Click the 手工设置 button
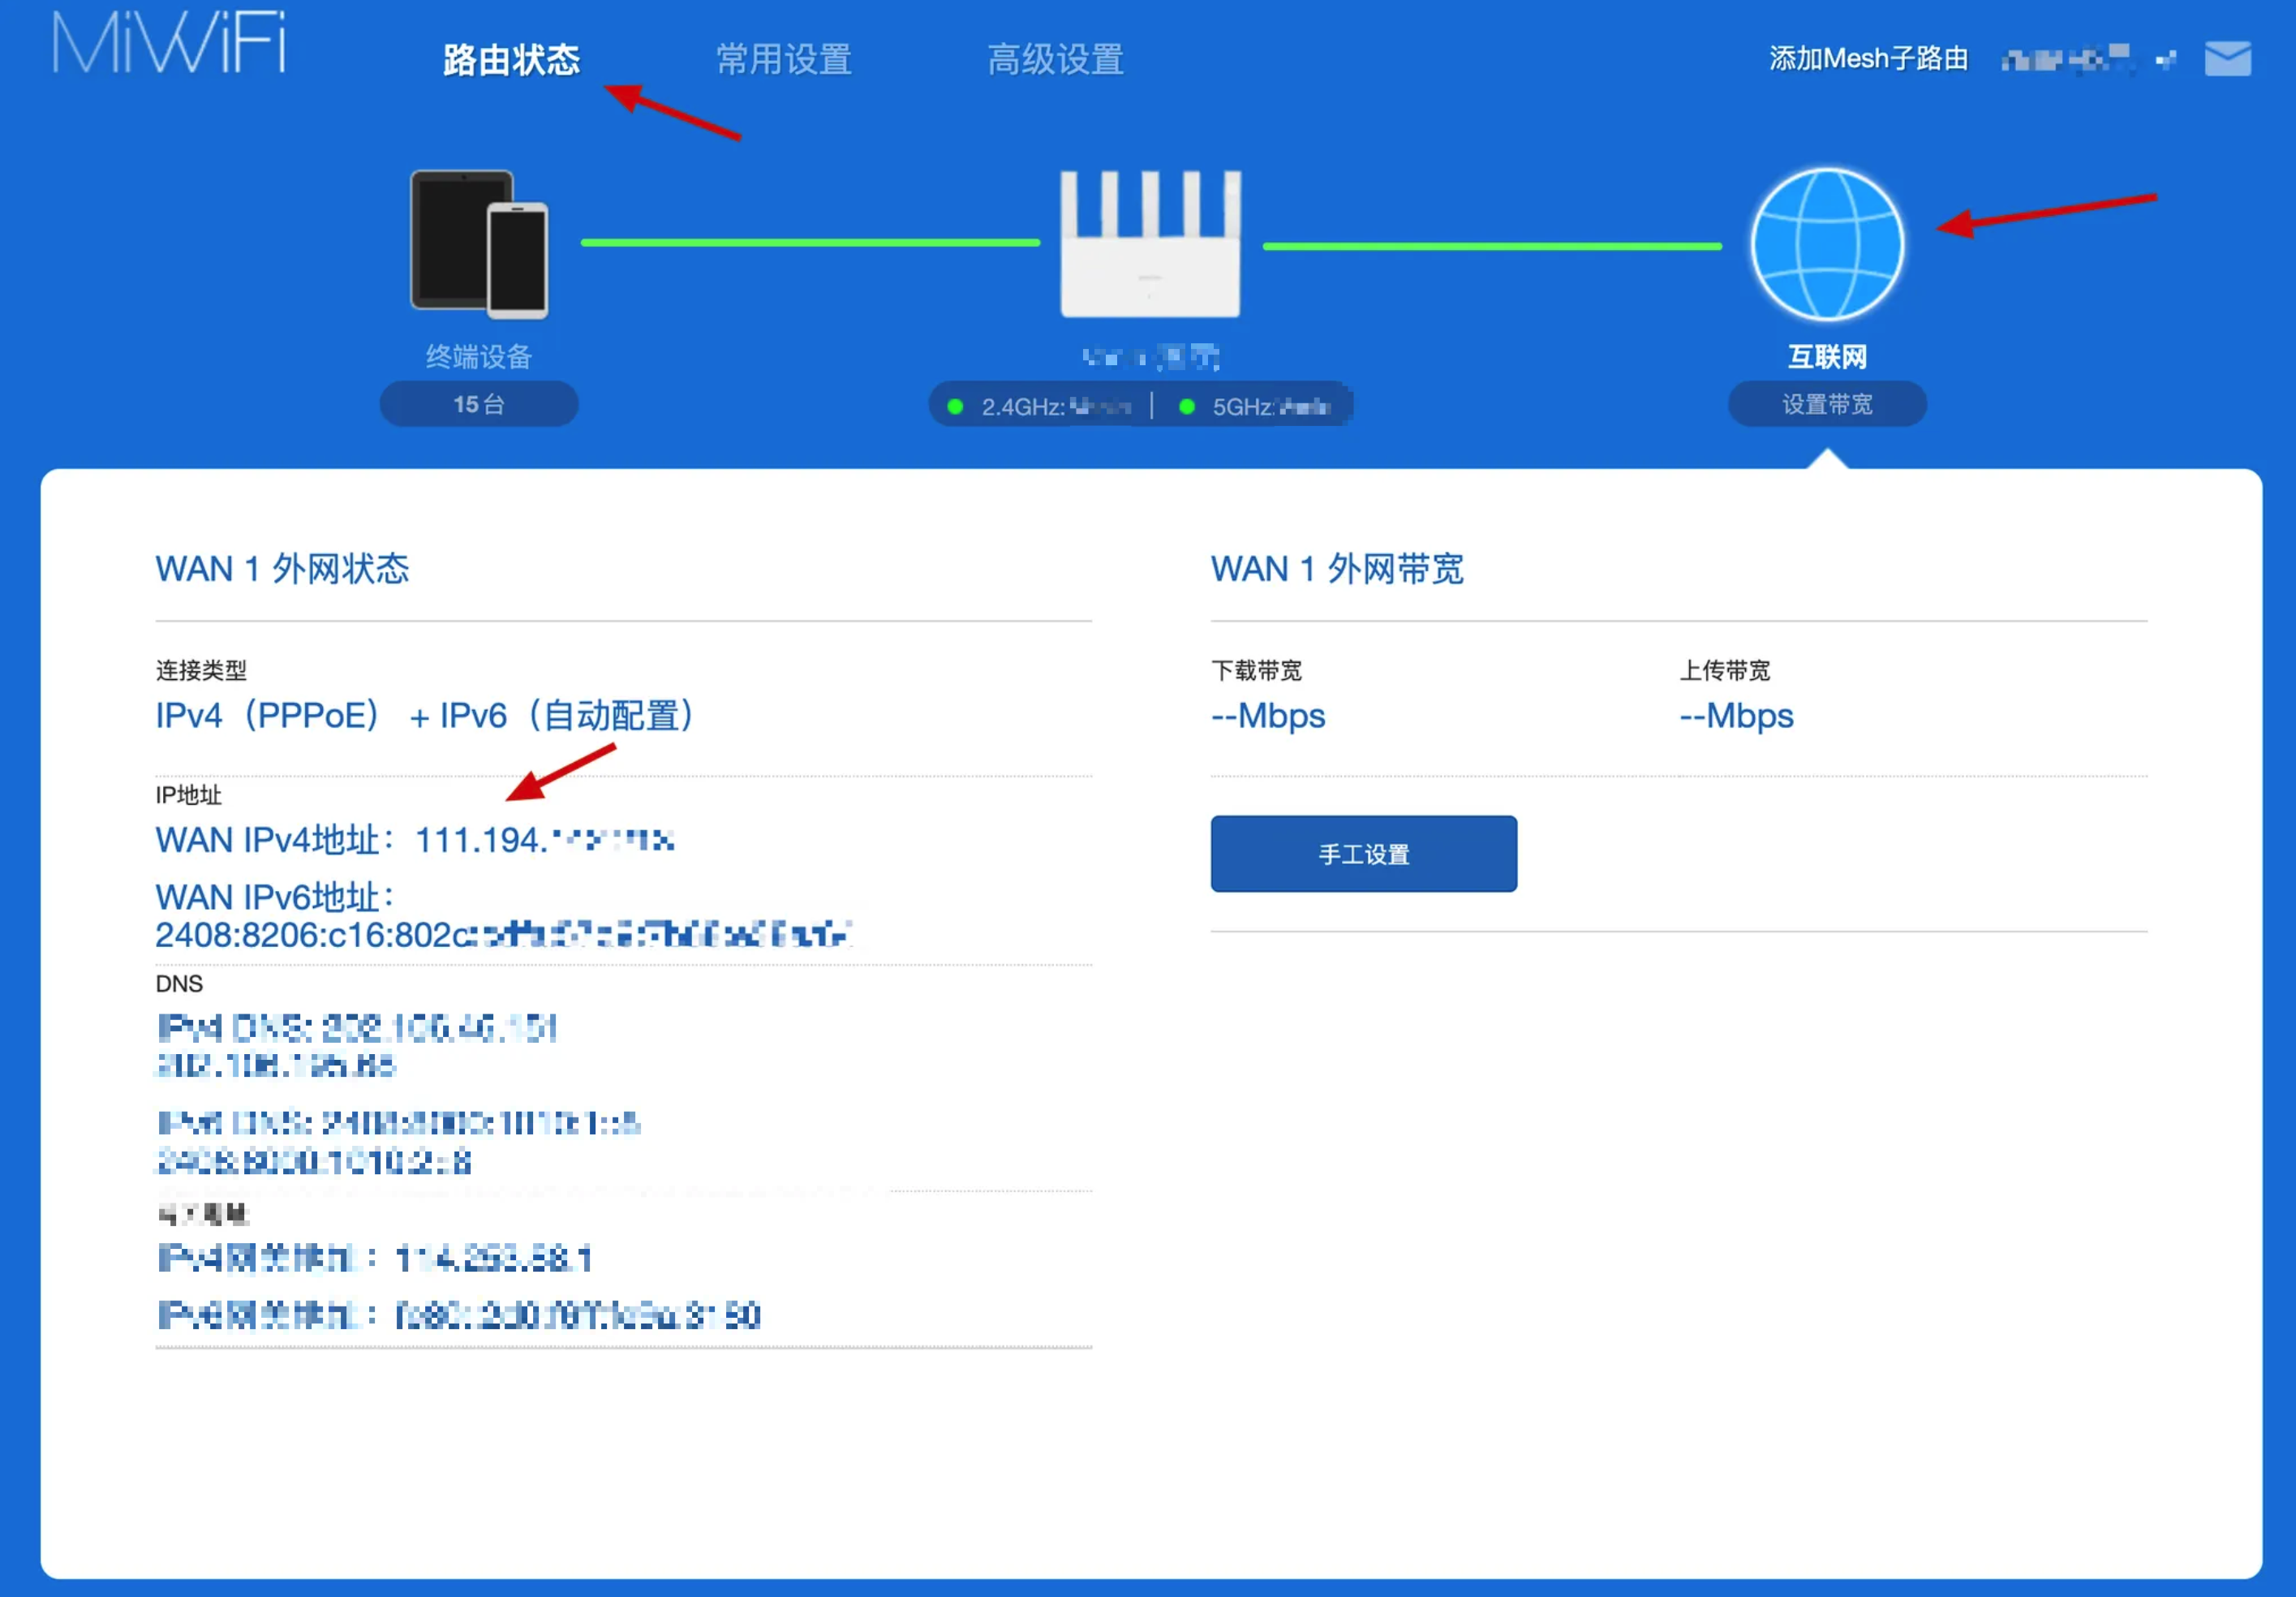 [1363, 854]
